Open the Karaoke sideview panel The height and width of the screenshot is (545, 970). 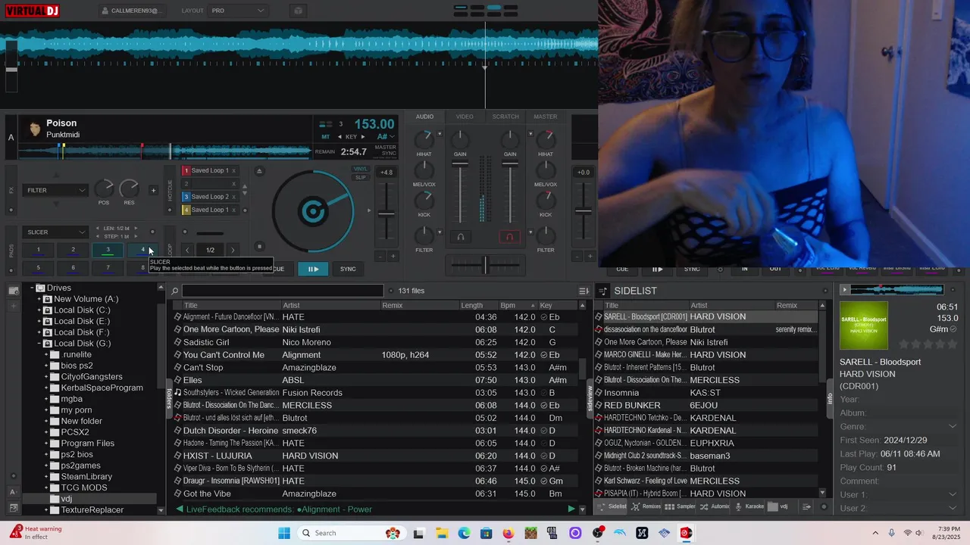pos(749,506)
